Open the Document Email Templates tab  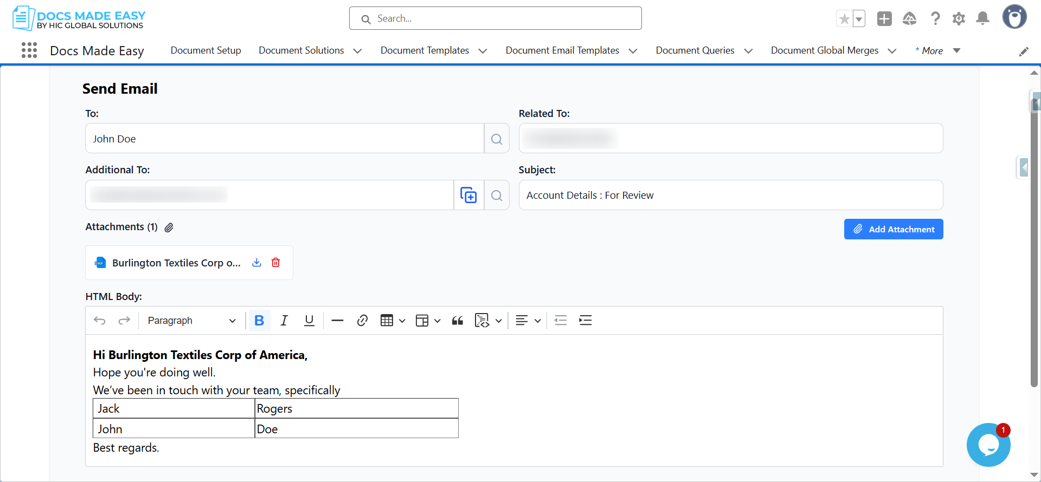(x=562, y=50)
